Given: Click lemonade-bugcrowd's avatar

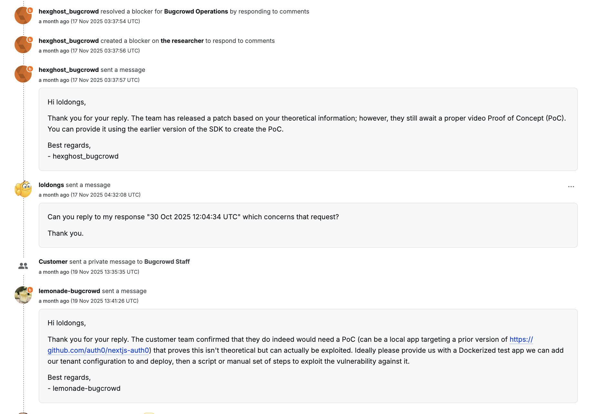Looking at the screenshot, I should (x=23, y=295).
